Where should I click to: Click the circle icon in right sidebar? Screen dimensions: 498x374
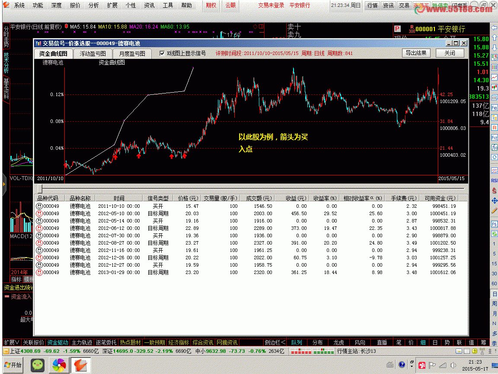click(x=494, y=157)
